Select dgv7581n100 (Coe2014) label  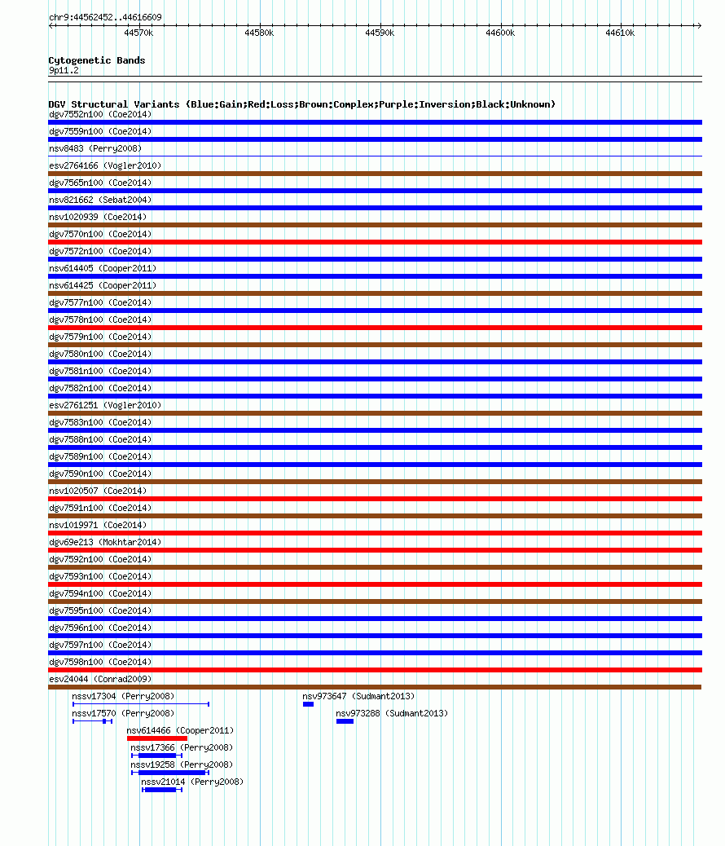[x=100, y=371]
